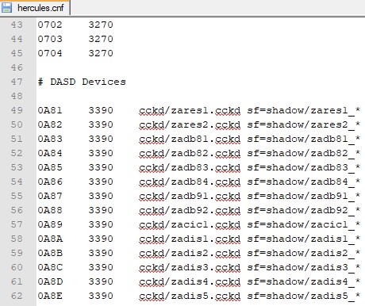The width and height of the screenshot is (365, 306).
Task: Click device address 0A8E
Action: pyautogui.click(x=50, y=296)
